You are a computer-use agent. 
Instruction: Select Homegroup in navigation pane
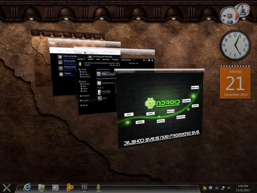[84, 96]
